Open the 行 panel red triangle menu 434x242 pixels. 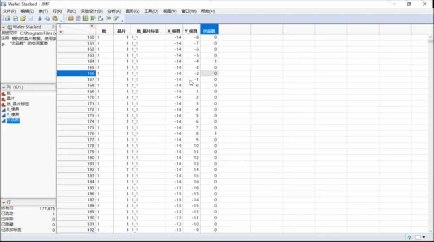pyautogui.click(x=4, y=203)
